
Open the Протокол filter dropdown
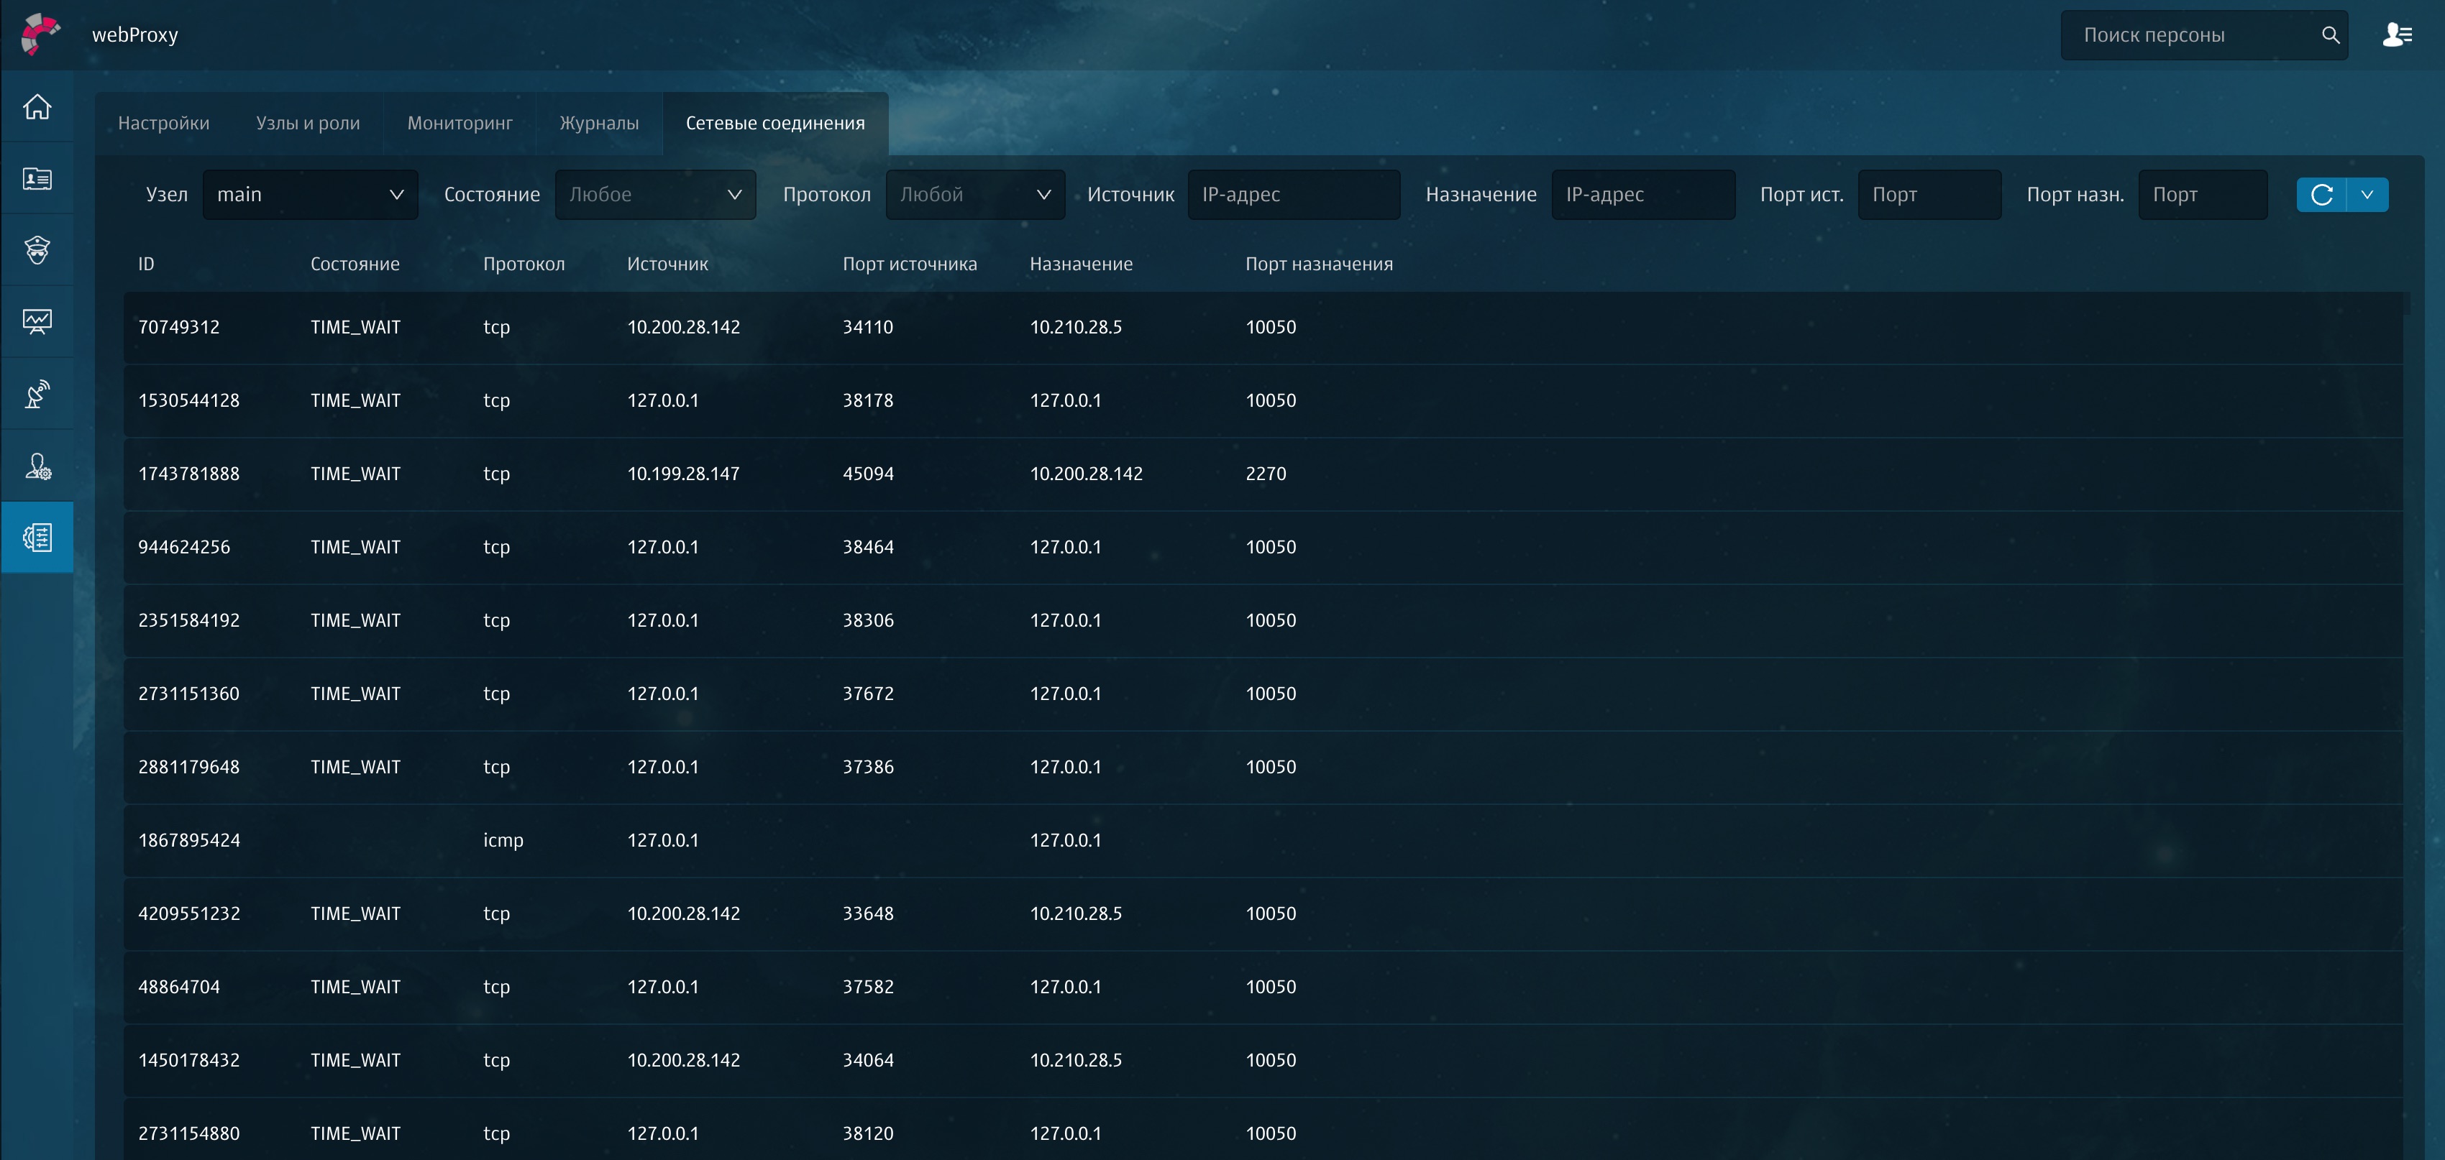click(975, 195)
